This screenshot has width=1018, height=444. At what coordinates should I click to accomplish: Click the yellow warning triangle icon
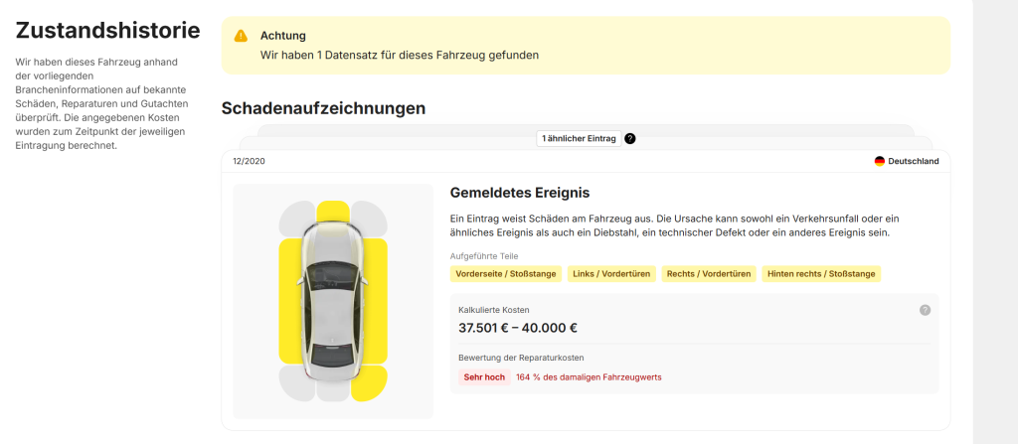click(x=241, y=36)
